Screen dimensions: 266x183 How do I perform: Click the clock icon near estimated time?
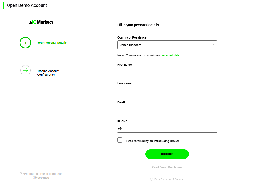tap(21, 174)
